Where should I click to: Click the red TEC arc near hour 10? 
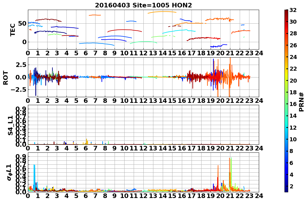125,30
